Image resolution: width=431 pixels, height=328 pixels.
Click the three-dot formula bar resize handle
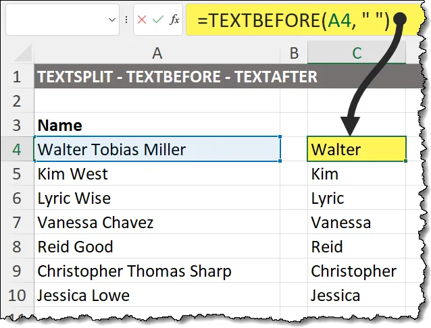(127, 20)
